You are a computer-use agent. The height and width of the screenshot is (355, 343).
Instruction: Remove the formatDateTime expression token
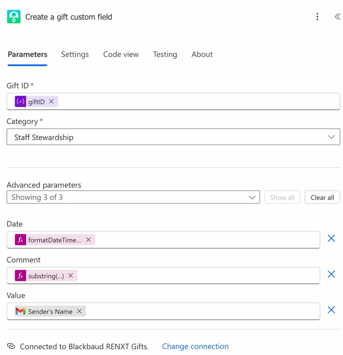tap(88, 240)
